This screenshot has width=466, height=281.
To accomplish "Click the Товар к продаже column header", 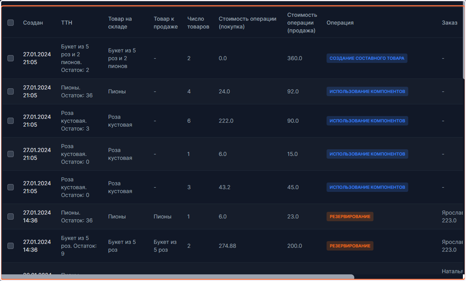I will pyautogui.click(x=166, y=23).
